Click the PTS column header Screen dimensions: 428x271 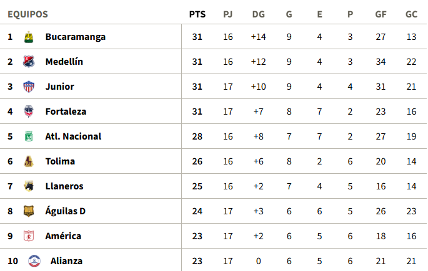[197, 14]
